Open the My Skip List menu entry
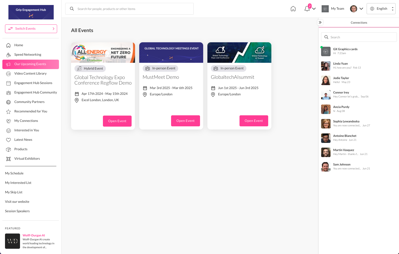 click(x=14, y=192)
